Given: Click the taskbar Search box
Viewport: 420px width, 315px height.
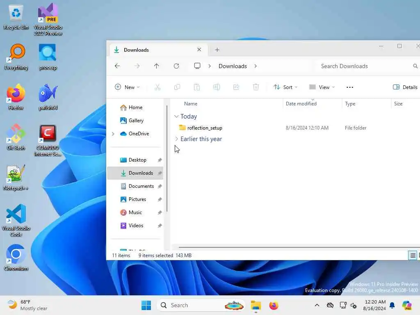Looking at the screenshot, I should (x=201, y=305).
